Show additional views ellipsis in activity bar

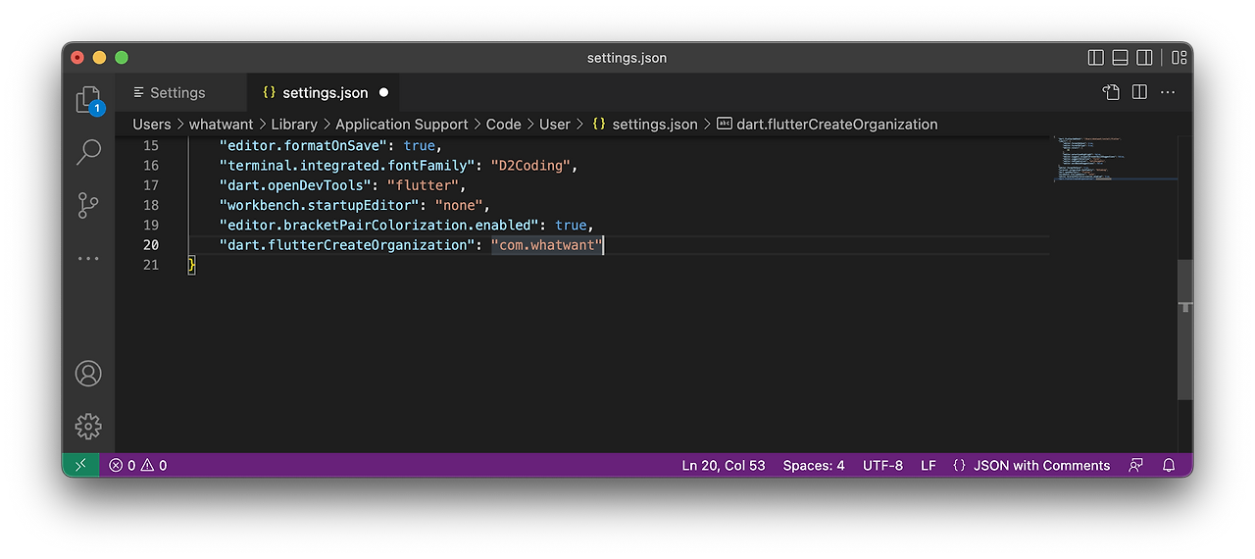(x=88, y=259)
